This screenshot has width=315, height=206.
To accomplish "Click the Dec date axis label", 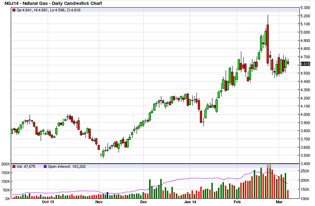I will [x=143, y=201].
